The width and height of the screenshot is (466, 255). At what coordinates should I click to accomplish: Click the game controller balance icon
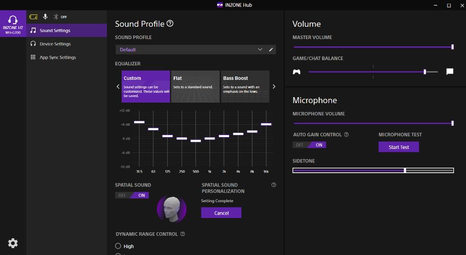(297, 72)
